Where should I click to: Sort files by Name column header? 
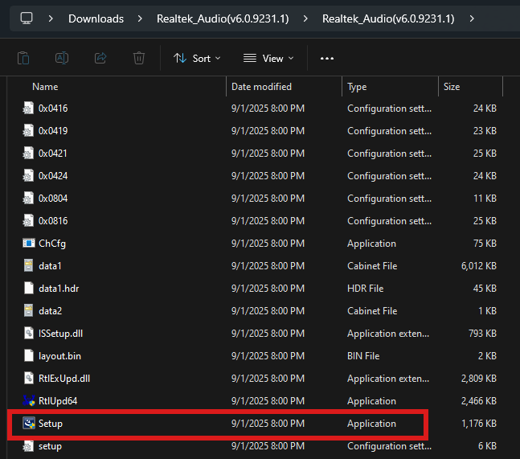coord(45,86)
